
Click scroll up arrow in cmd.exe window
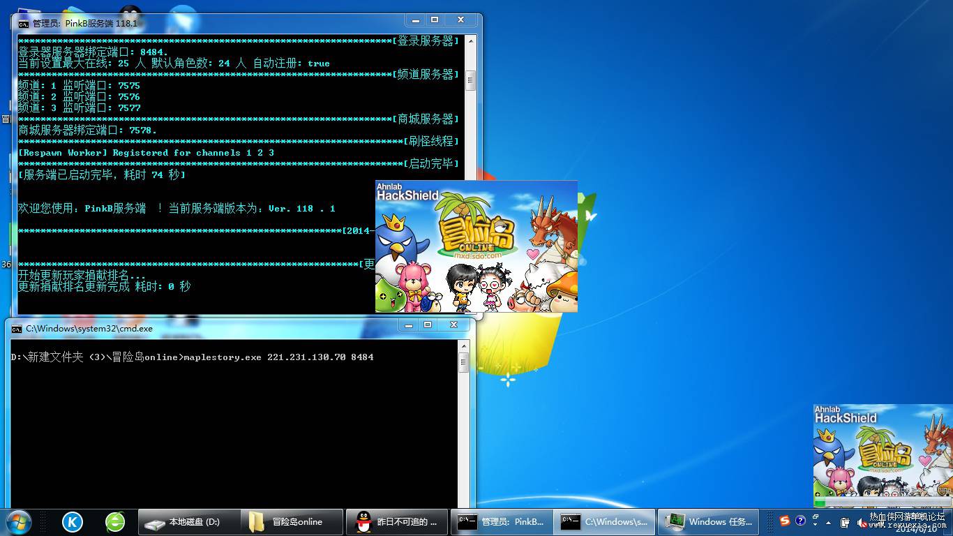coord(464,346)
